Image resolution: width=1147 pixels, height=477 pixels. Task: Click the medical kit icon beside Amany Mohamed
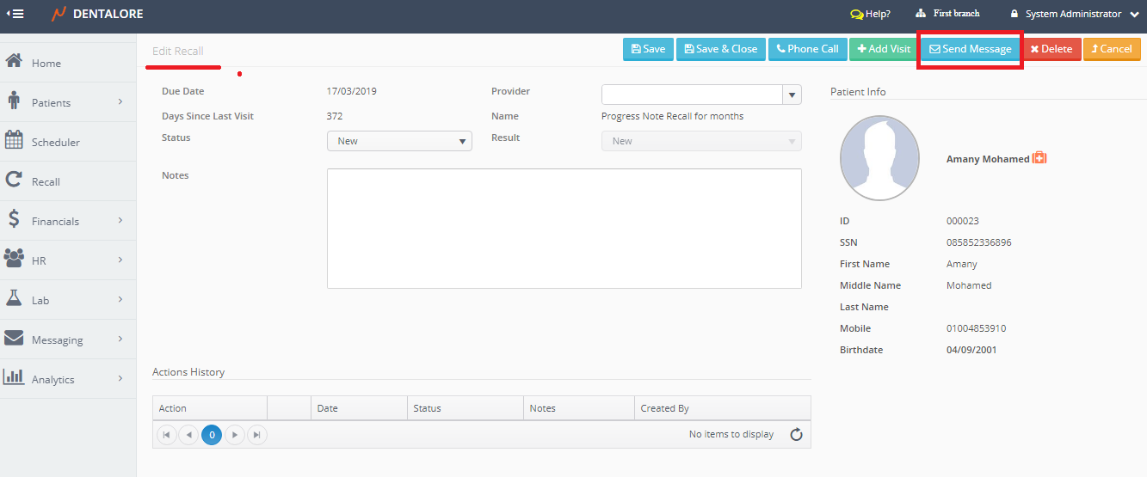[1039, 158]
